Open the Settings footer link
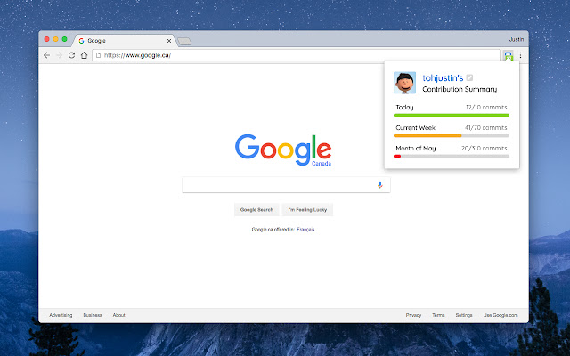 (x=464, y=315)
